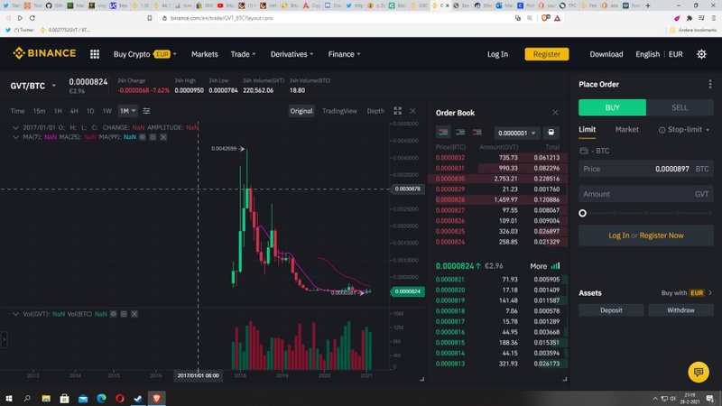Viewport: 722px width, 406px height.
Task: Expand the Buy Crypto menu
Action: (x=145, y=54)
